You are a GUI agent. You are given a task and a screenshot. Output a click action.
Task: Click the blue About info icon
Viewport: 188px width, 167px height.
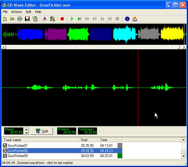pyautogui.click(x=127, y=19)
